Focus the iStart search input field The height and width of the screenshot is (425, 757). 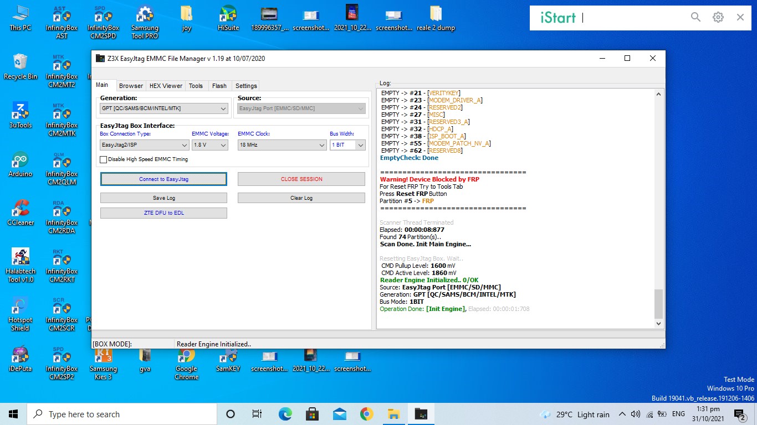(633, 18)
